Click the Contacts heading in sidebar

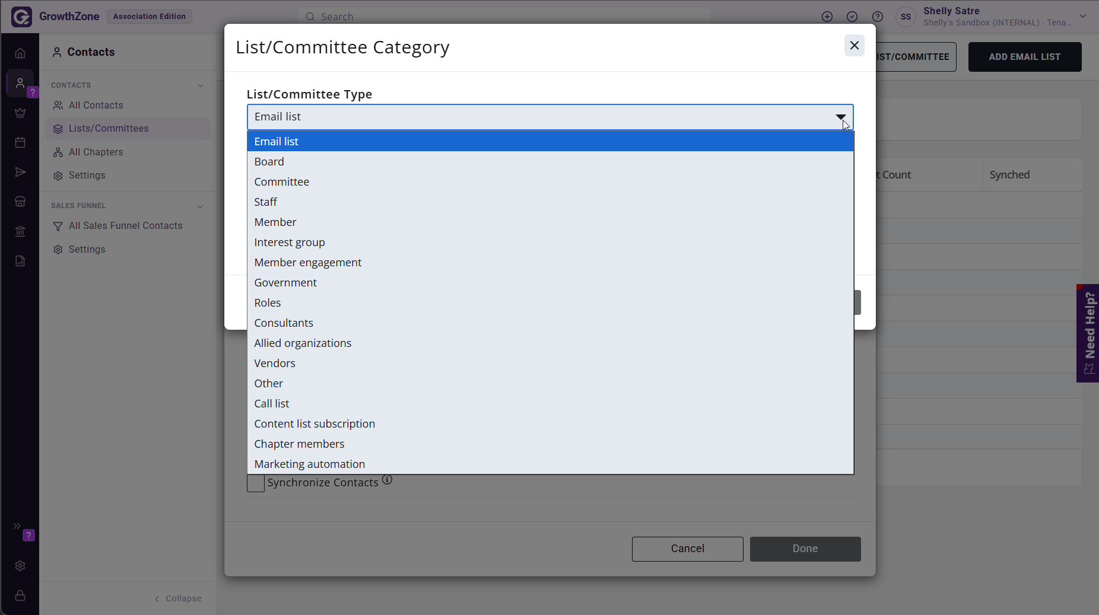(84, 52)
